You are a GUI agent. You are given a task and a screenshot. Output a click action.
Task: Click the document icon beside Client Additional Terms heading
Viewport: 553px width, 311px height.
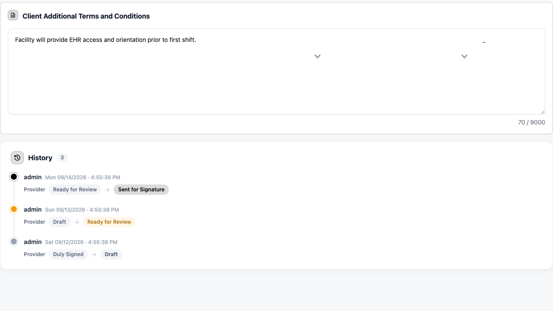(x=13, y=15)
